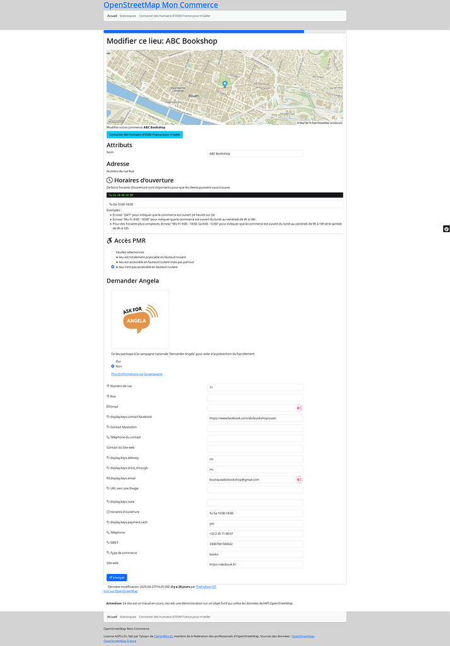450x646 pixels.
Task: Click the SIRET field showing 33007561500022
Action: coord(255,544)
